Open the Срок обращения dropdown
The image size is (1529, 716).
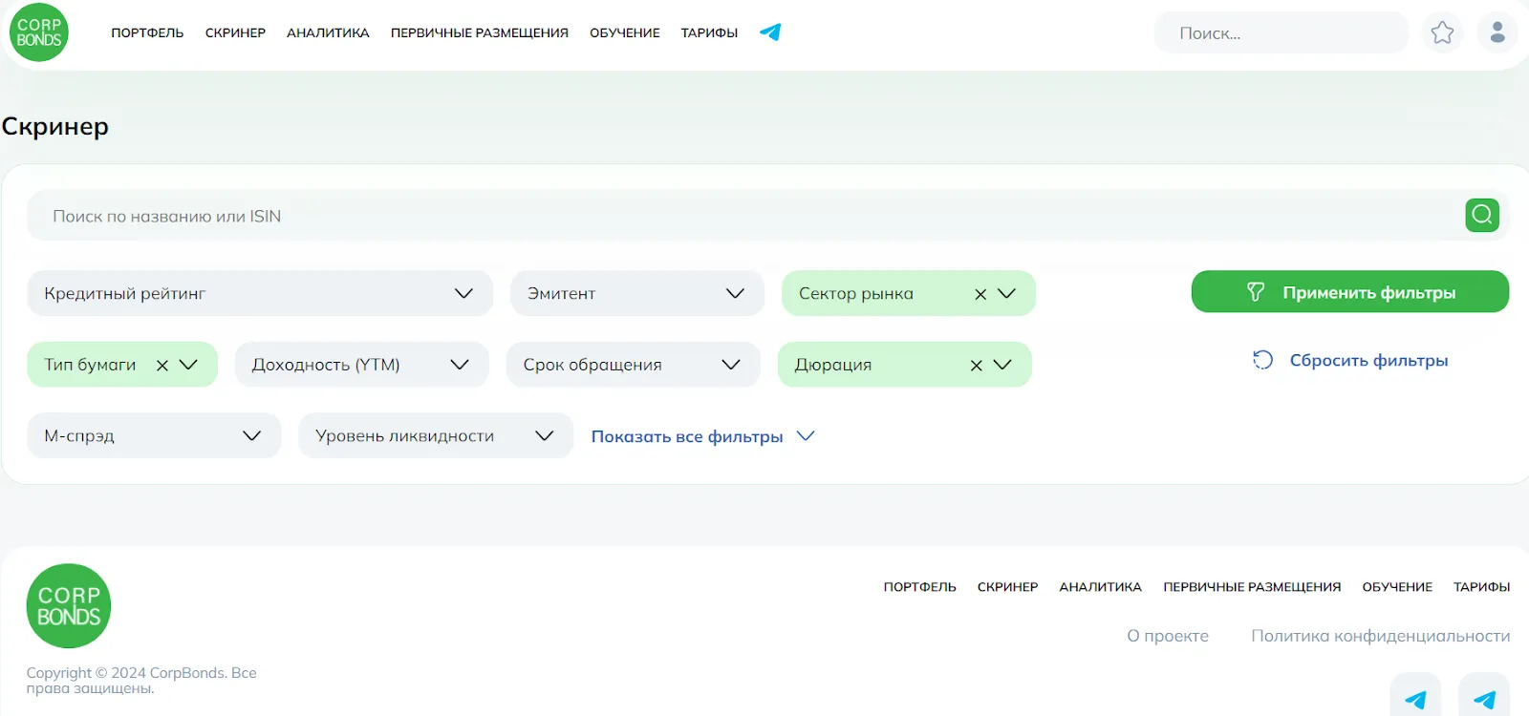633,365
